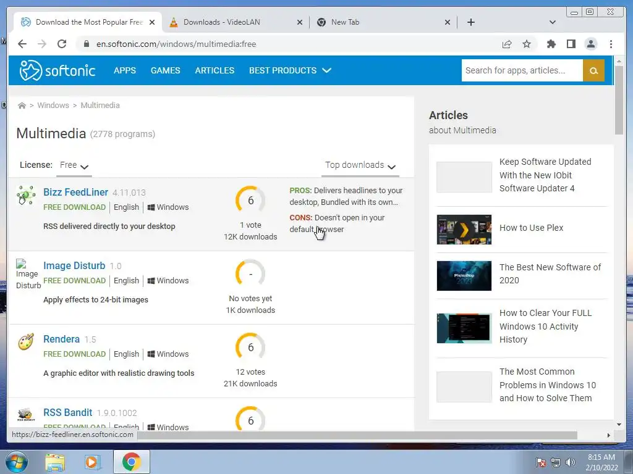Reload the page with refresh icon
The image size is (633, 474).
tap(62, 44)
